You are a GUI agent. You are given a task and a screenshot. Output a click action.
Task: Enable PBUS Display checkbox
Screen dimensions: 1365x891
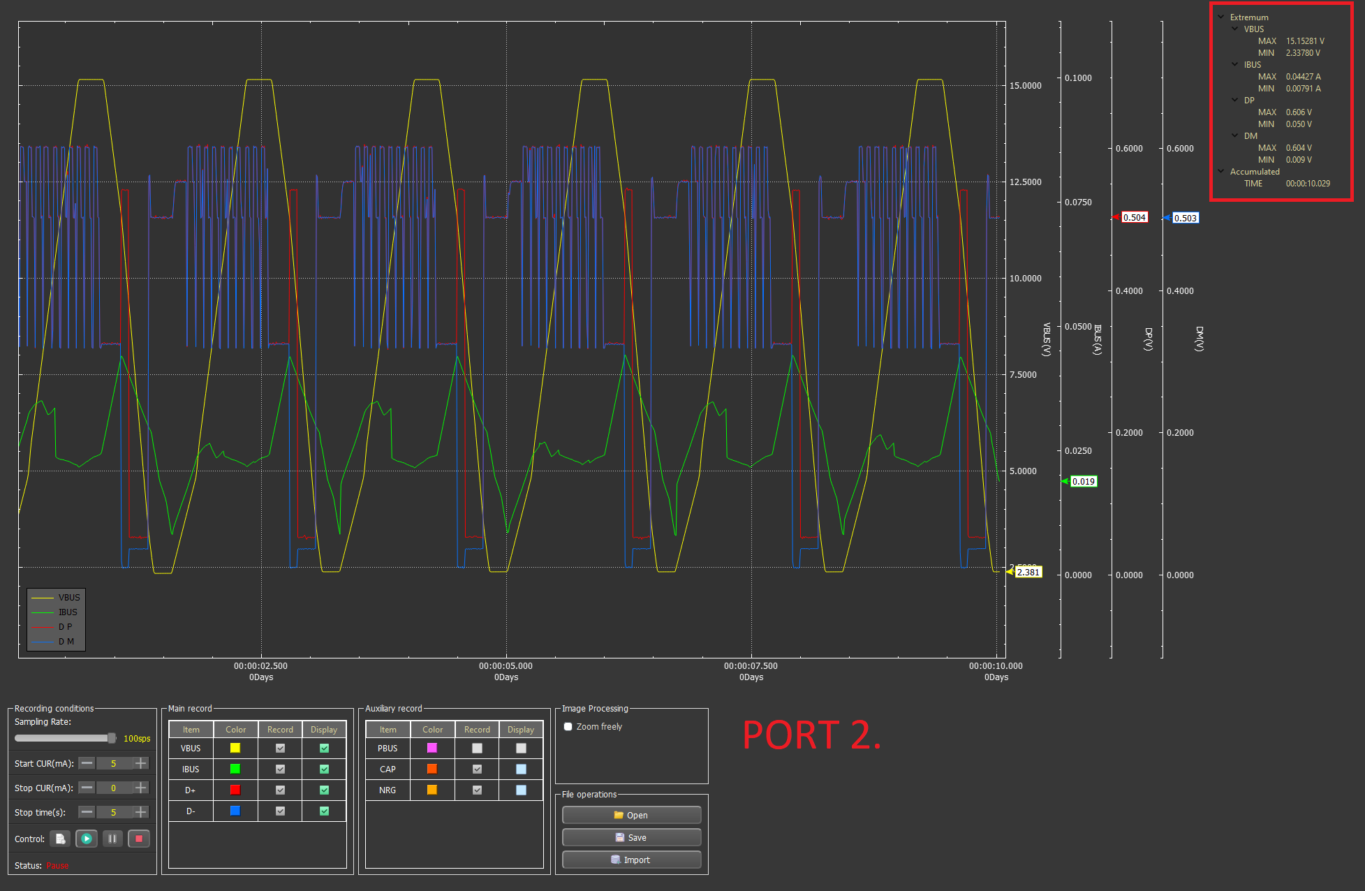point(521,748)
